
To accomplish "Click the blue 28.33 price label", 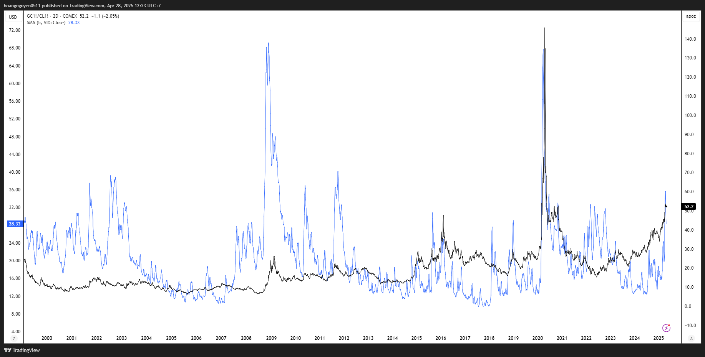I will point(15,224).
